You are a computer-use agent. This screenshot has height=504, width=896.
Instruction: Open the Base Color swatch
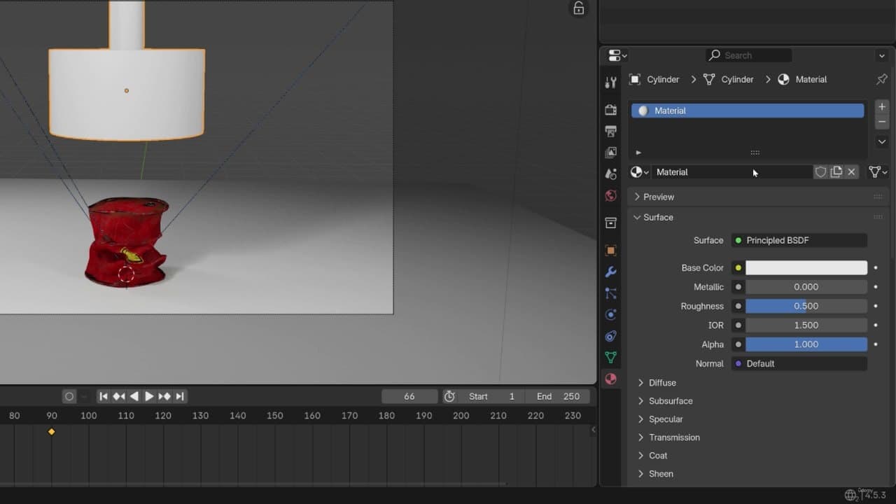pos(806,267)
